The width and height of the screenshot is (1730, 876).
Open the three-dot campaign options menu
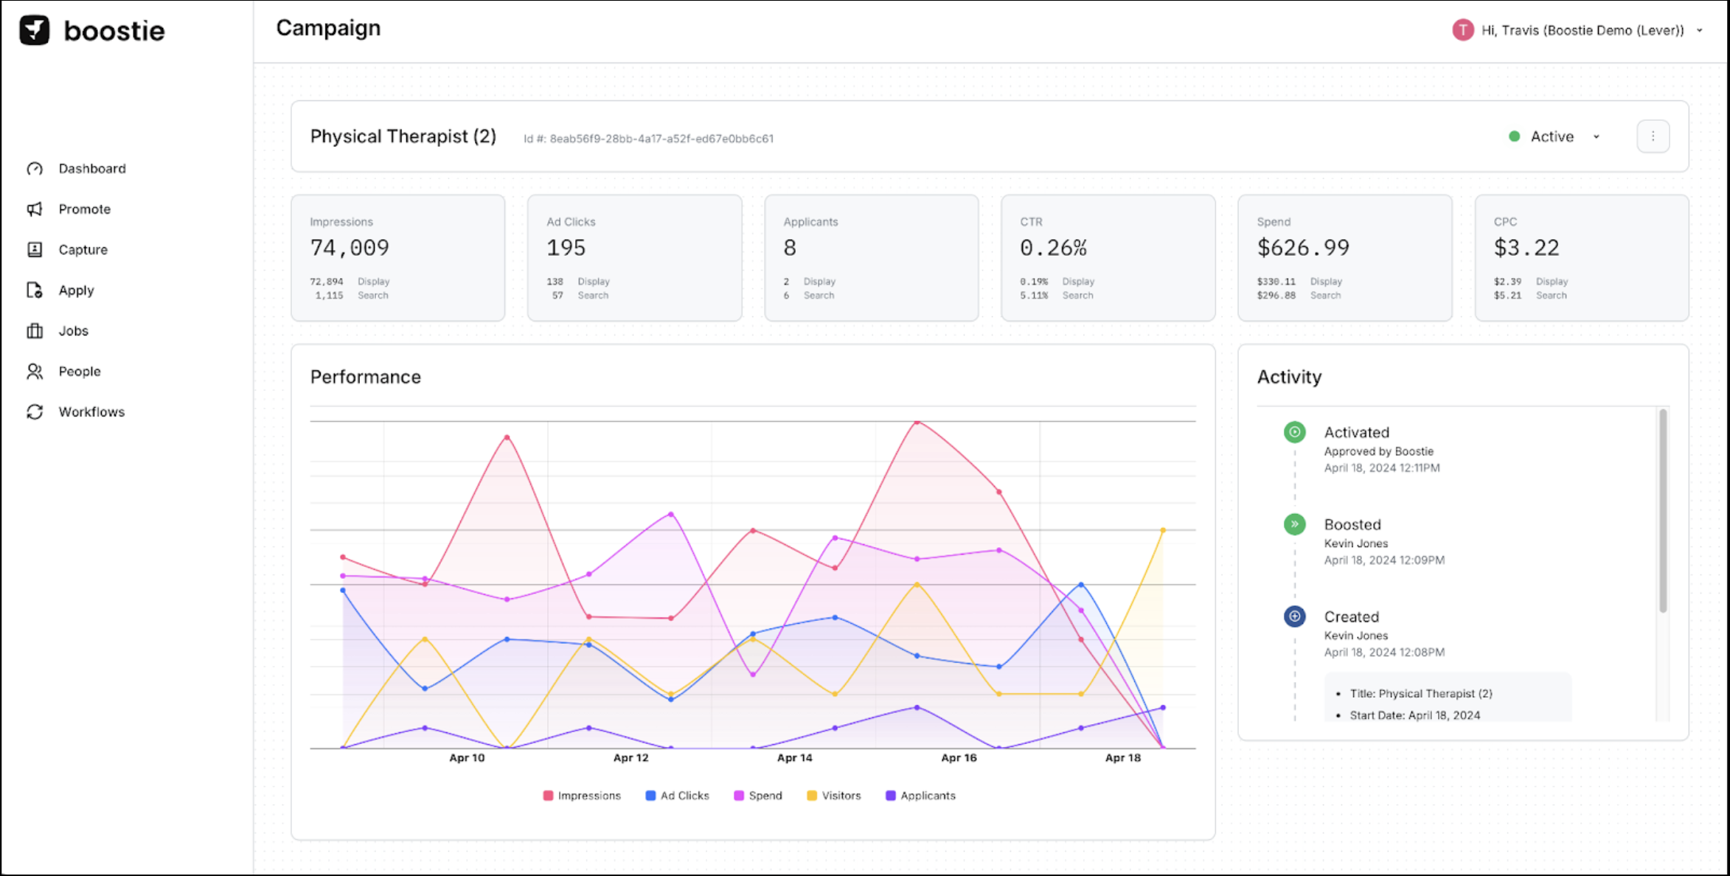coord(1653,136)
